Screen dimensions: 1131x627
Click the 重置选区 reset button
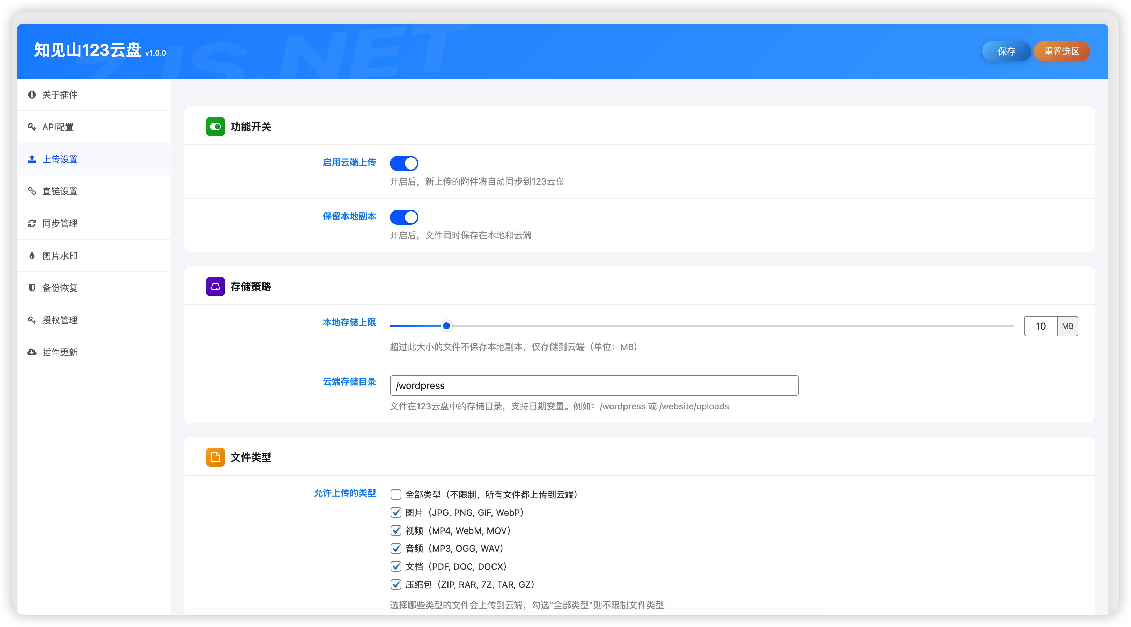click(x=1062, y=52)
